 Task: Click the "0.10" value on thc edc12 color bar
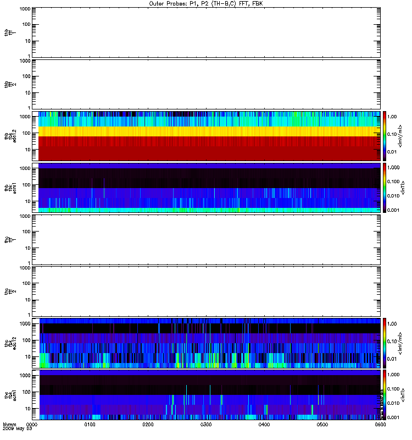tap(392, 341)
